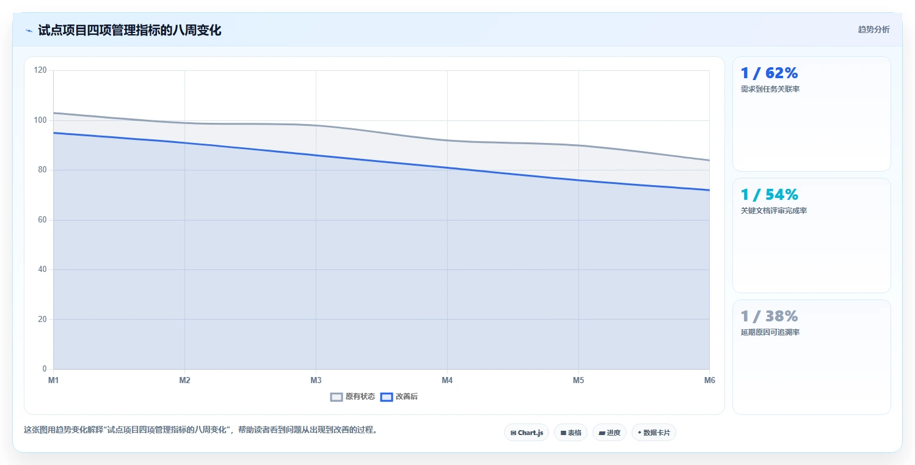Open the 关键文档评审完成率 card
The image size is (915, 465).
[x=811, y=235]
